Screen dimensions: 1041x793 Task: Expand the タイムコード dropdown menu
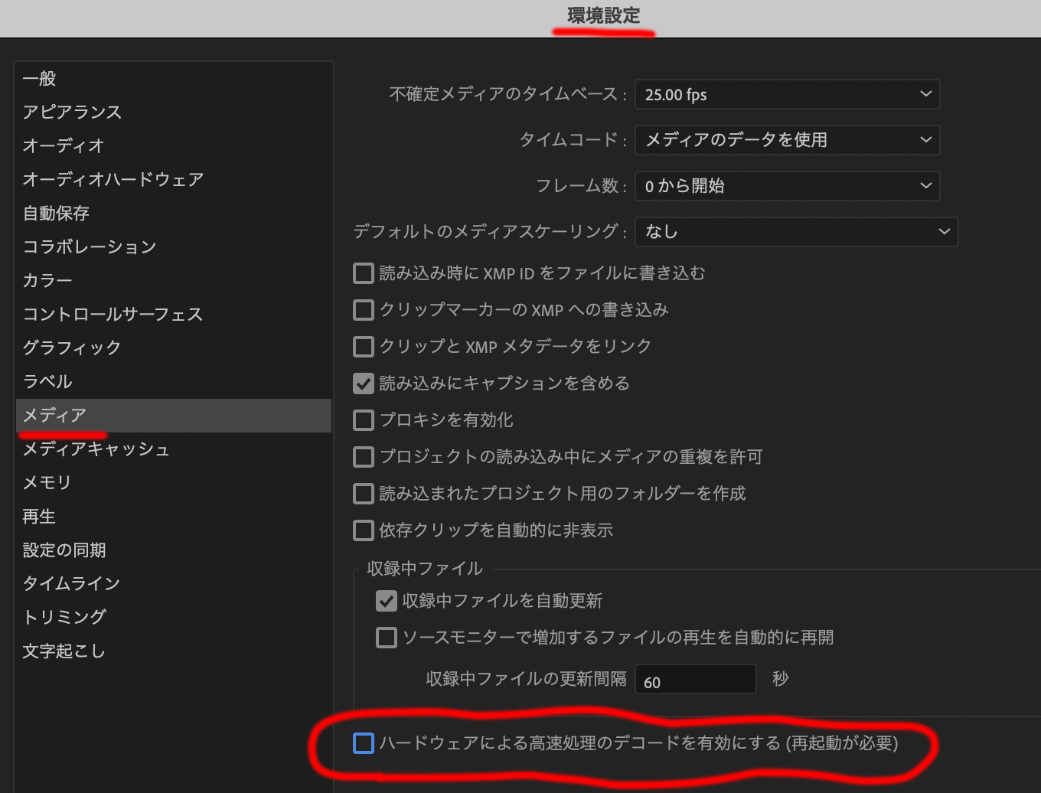pyautogui.click(x=787, y=140)
